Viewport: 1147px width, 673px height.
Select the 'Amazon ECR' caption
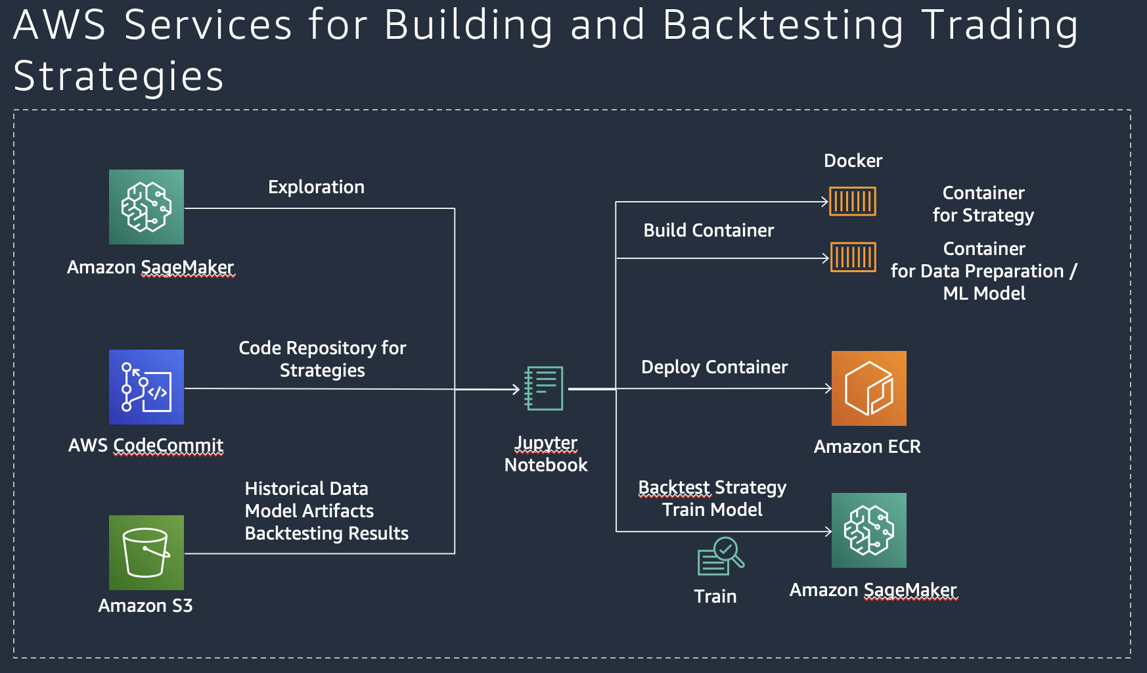click(867, 446)
